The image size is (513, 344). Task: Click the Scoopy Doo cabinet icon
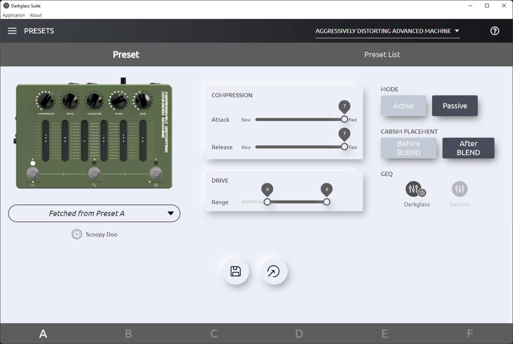[77, 234]
